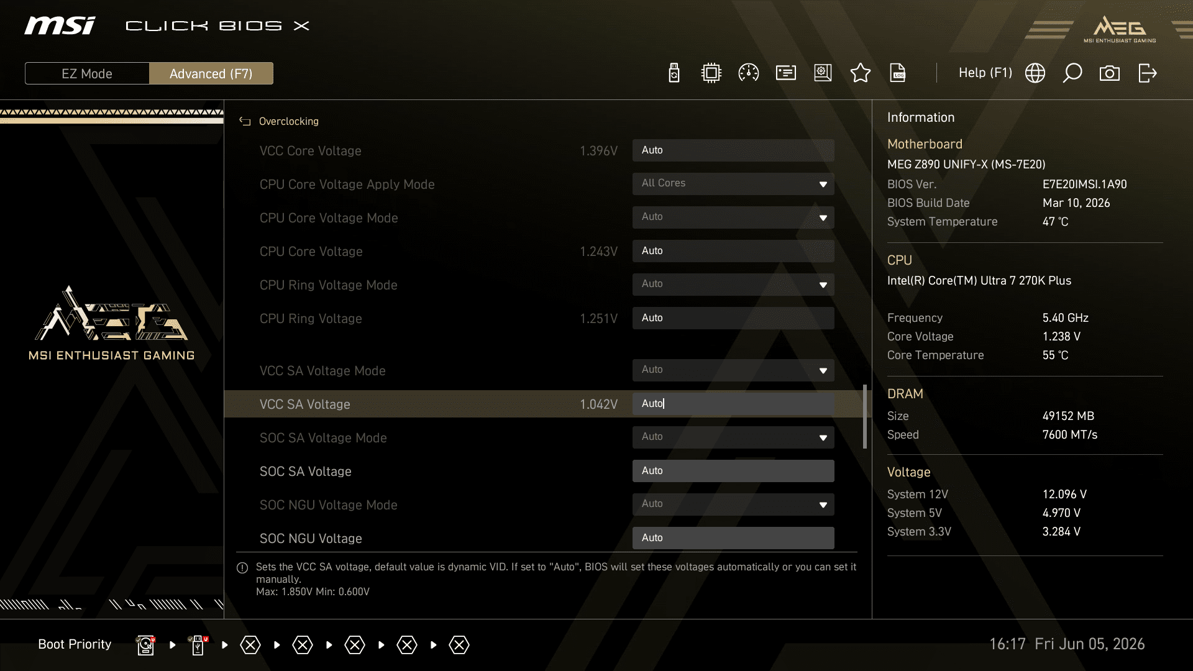This screenshot has width=1193, height=671.
Task: Click the 1.251V CPU Ring reading
Action: (598, 319)
